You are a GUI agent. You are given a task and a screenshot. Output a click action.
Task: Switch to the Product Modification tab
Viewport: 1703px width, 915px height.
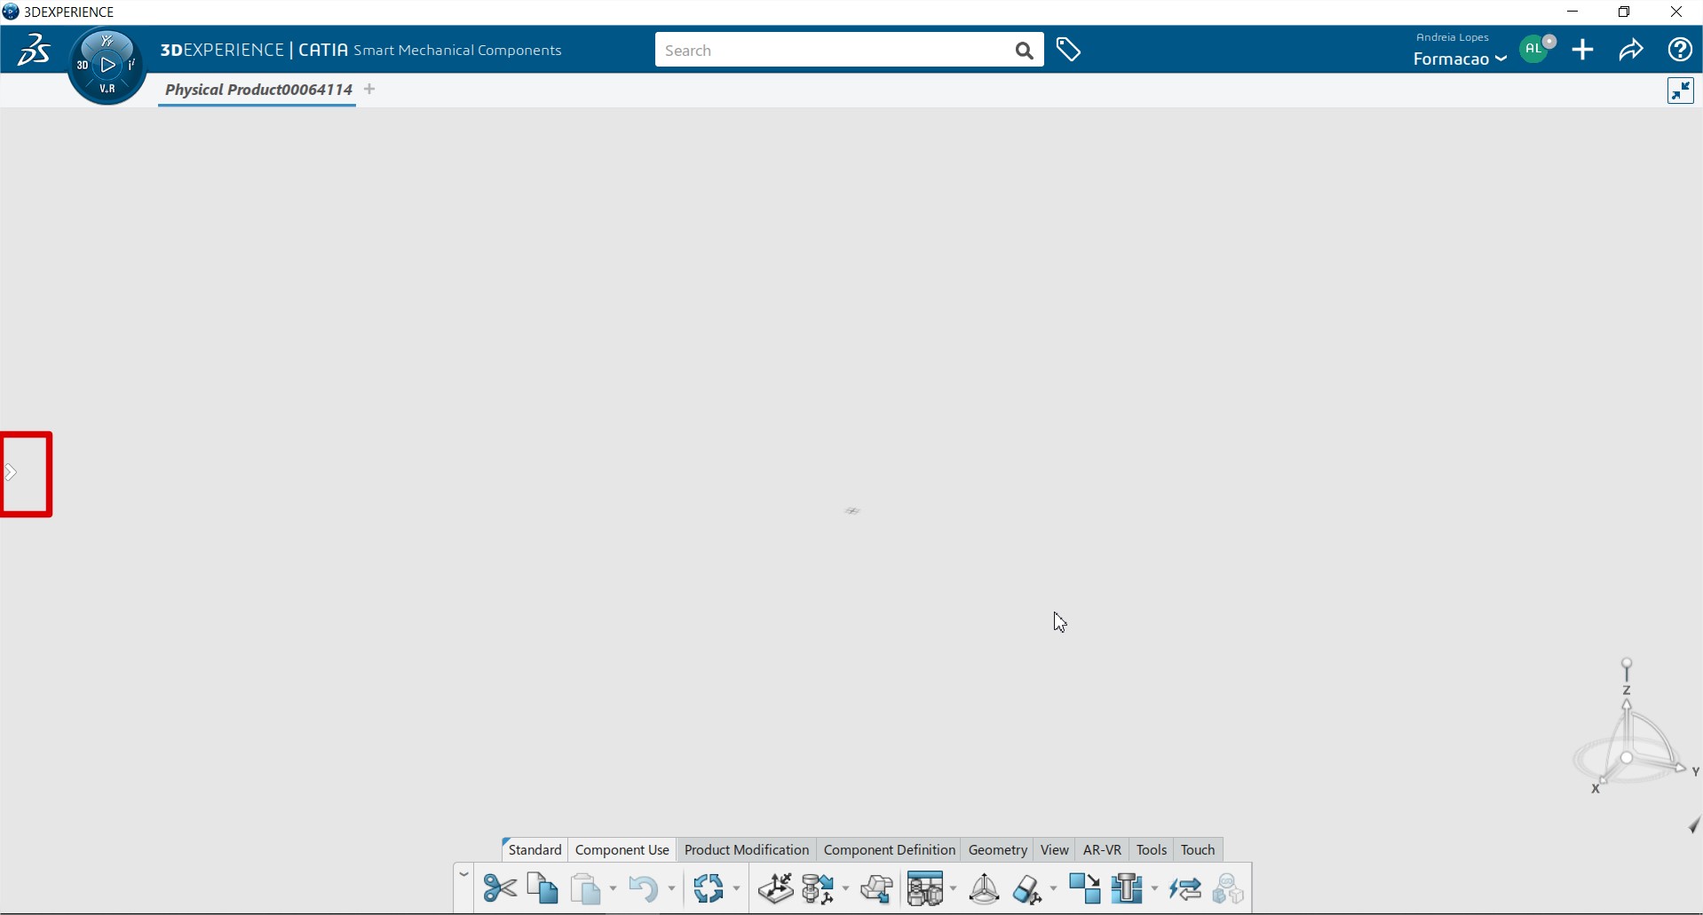pyautogui.click(x=746, y=850)
